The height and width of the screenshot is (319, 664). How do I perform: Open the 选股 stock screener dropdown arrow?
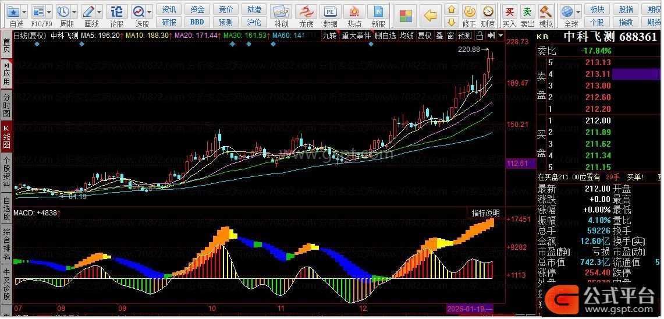tap(150, 12)
